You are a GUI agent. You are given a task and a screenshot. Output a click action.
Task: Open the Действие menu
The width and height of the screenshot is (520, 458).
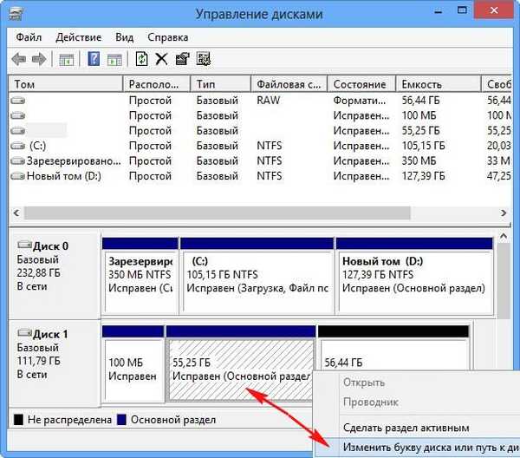coord(79,38)
